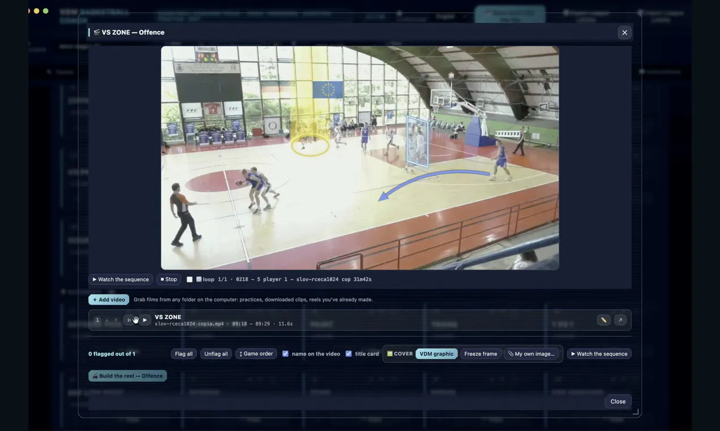Stop the video playback
The width and height of the screenshot is (720, 431).
(169, 280)
